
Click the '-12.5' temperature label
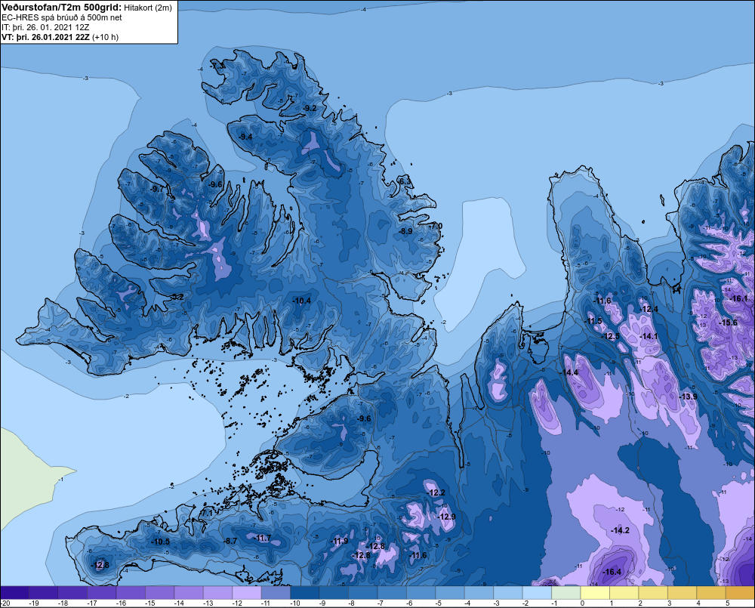pyautogui.click(x=611, y=336)
